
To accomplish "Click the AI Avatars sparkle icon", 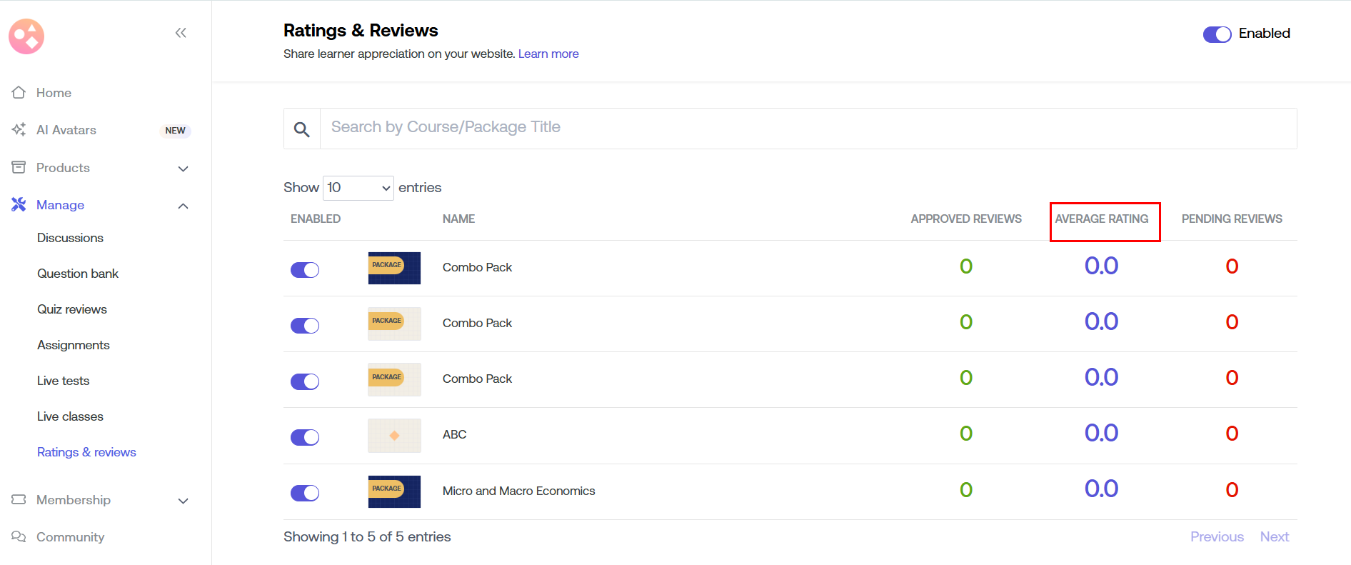I will coord(19,130).
